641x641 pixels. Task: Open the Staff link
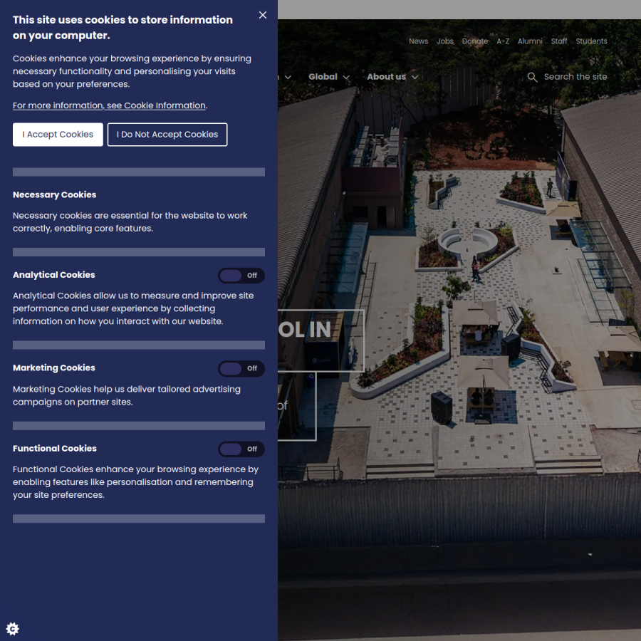(559, 41)
